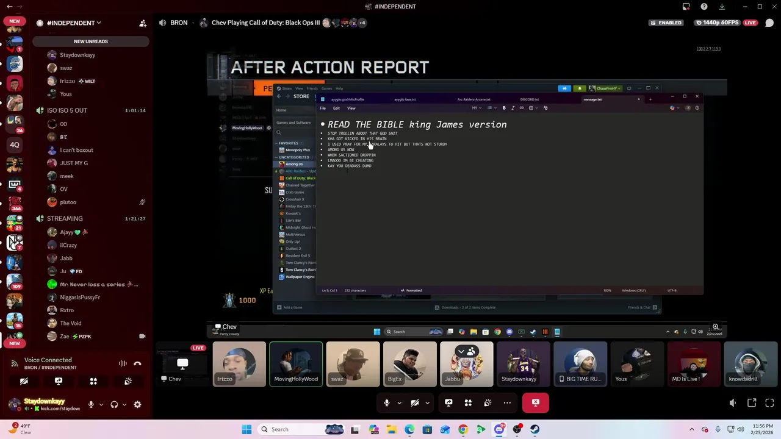
Task: Open OBS Studio from the taskbar
Action: 517,429
